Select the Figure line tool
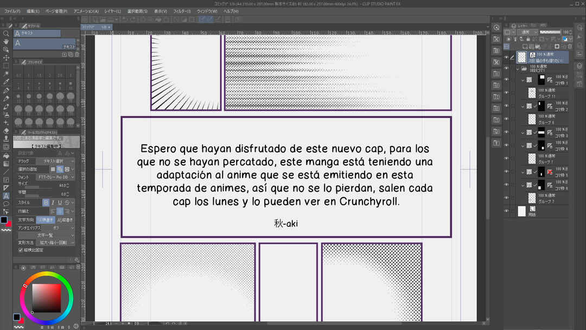The width and height of the screenshot is (586, 330). tap(6, 172)
